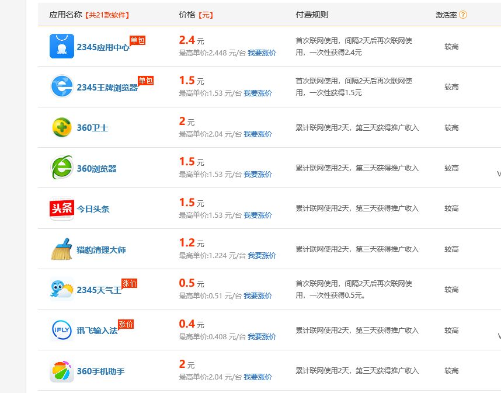
Task: Click the 付费规则 column header
Action: tap(312, 15)
